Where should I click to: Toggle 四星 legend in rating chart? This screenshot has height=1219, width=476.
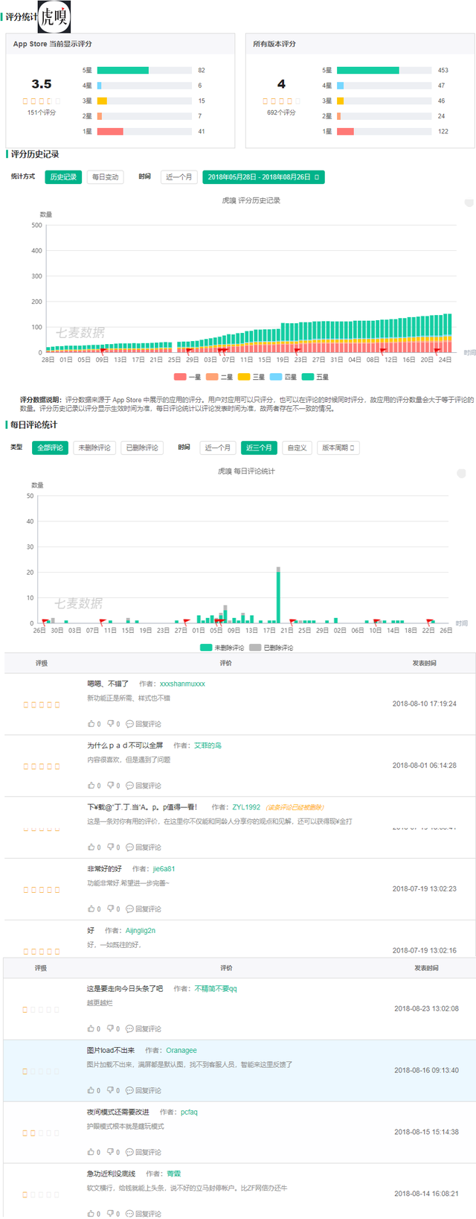coord(283,378)
